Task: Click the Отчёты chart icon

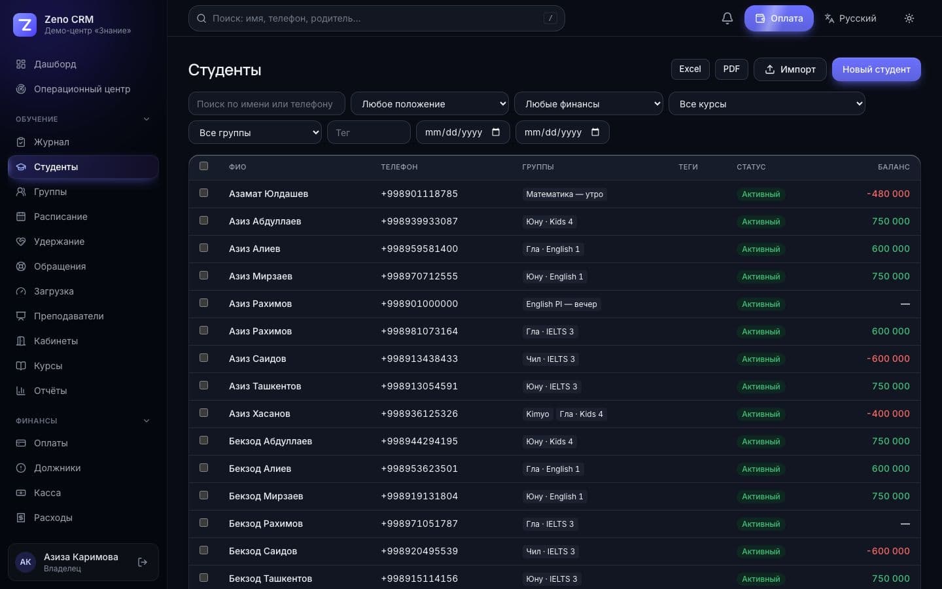Action: coord(21,391)
